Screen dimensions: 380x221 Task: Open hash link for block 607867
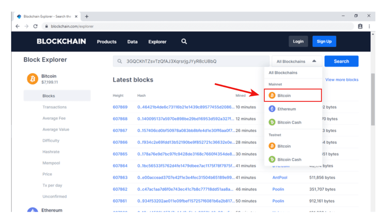pyautogui.click(x=186, y=130)
